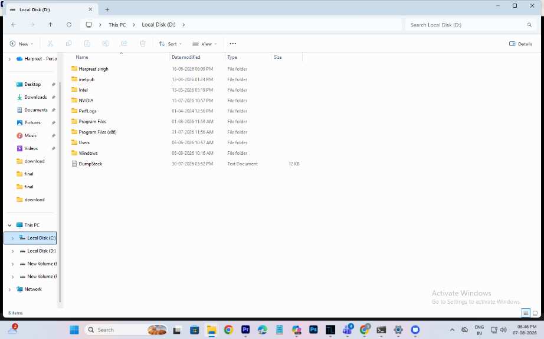
Task: Click the Up one level arrow
Action: pyautogui.click(x=51, y=25)
